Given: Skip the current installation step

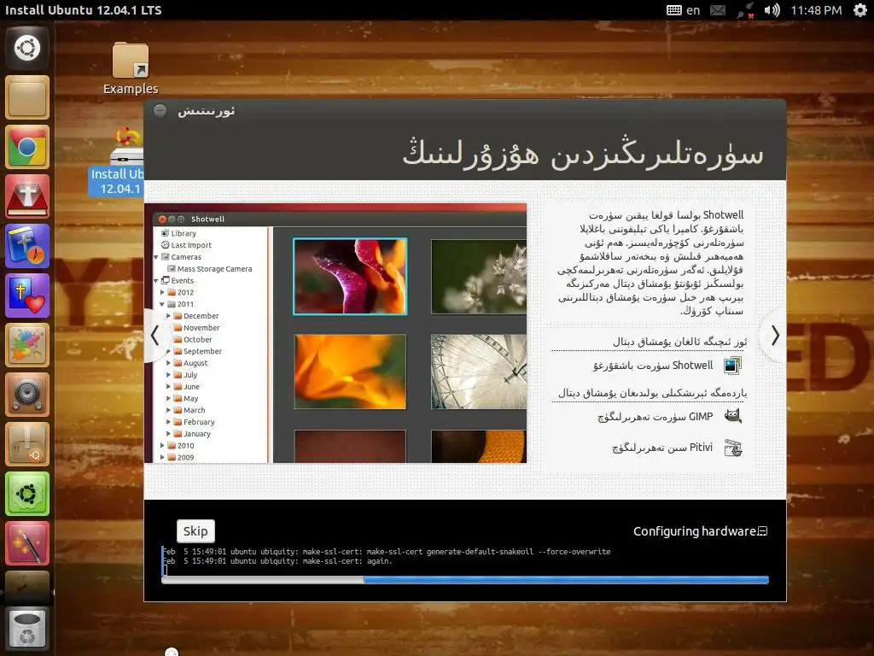Looking at the screenshot, I should click(195, 531).
